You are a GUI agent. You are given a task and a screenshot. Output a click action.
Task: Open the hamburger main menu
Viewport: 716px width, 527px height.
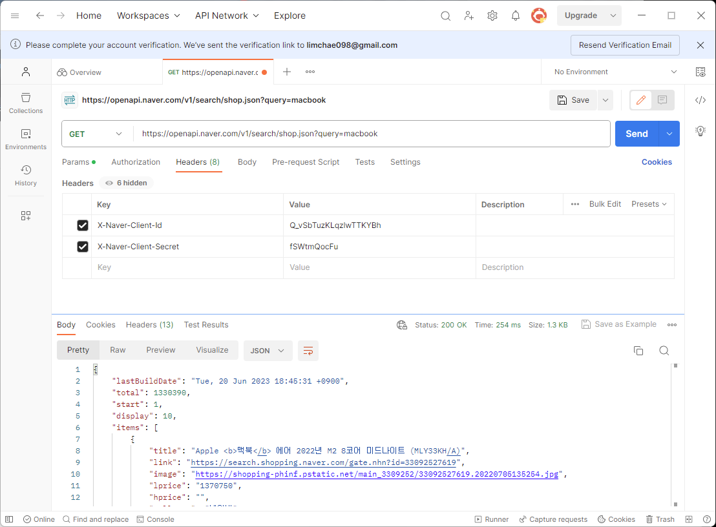pos(15,15)
